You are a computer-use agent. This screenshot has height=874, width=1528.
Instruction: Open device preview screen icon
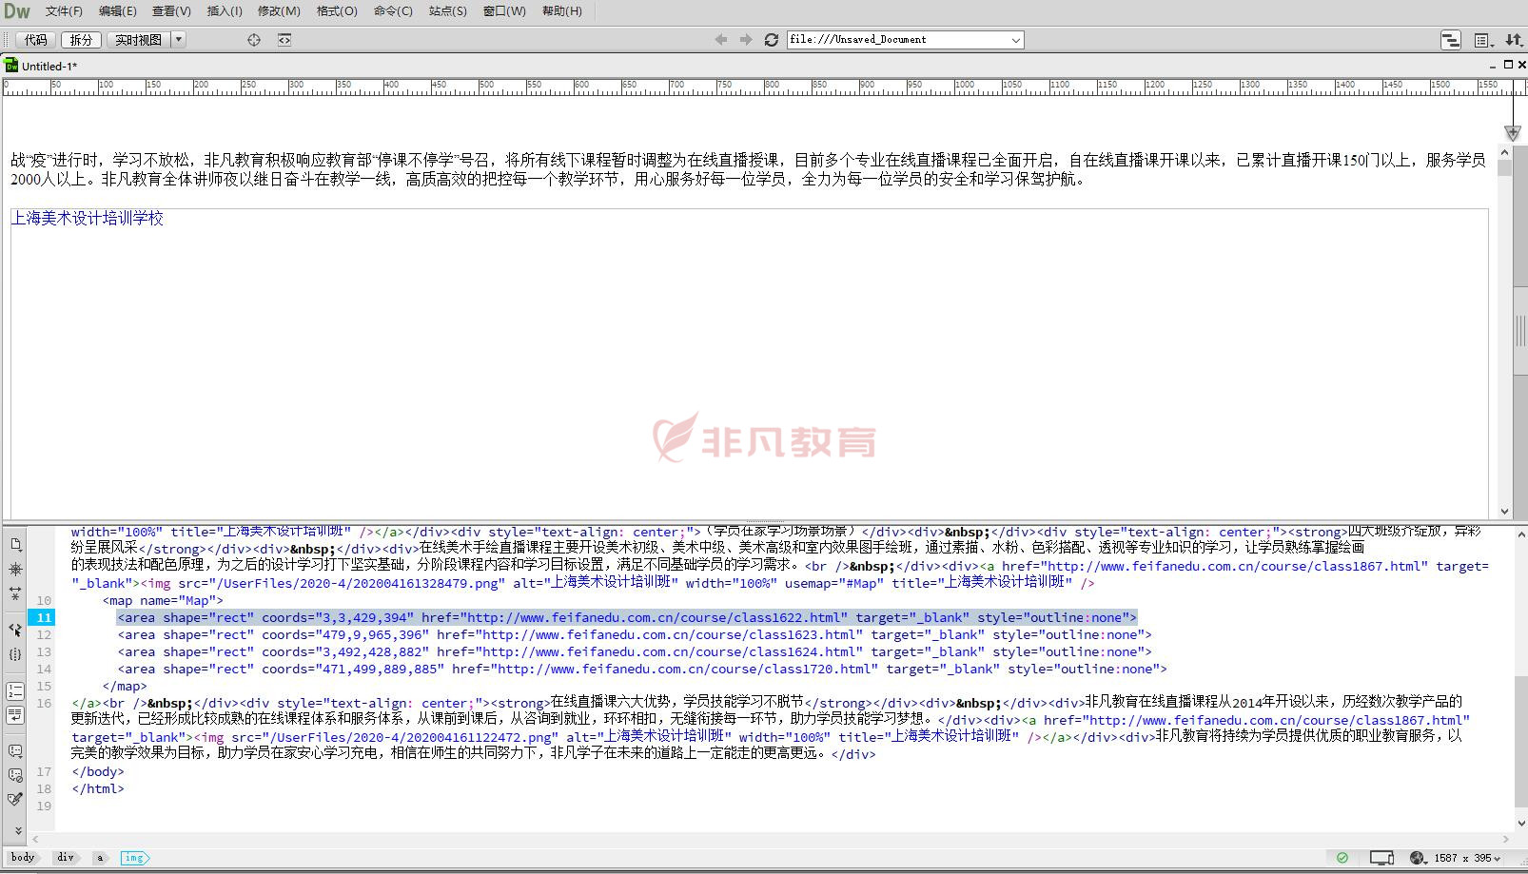tap(1381, 858)
